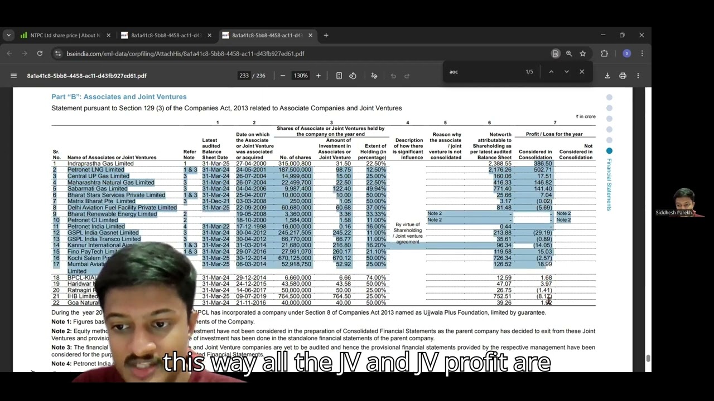This screenshot has height=401, width=714.
Task: Close the middle PDF tab
Action: (209, 35)
